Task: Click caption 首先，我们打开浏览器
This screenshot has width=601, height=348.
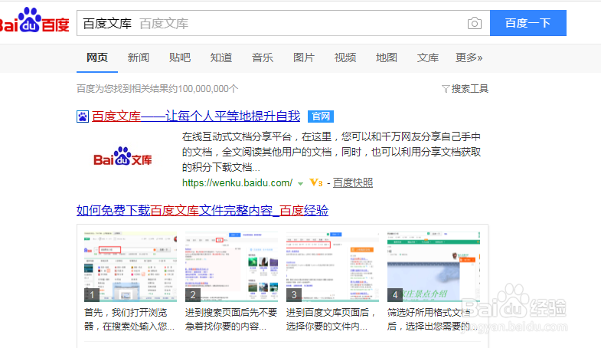Action: (129, 319)
